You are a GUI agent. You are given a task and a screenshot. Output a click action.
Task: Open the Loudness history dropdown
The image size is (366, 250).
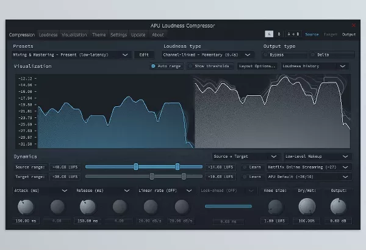[x=315, y=66]
